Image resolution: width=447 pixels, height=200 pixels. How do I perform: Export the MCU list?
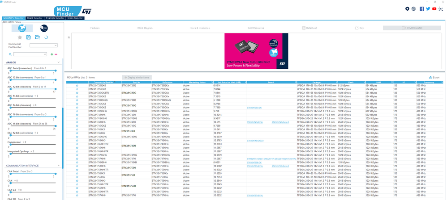pyautogui.click(x=434, y=77)
